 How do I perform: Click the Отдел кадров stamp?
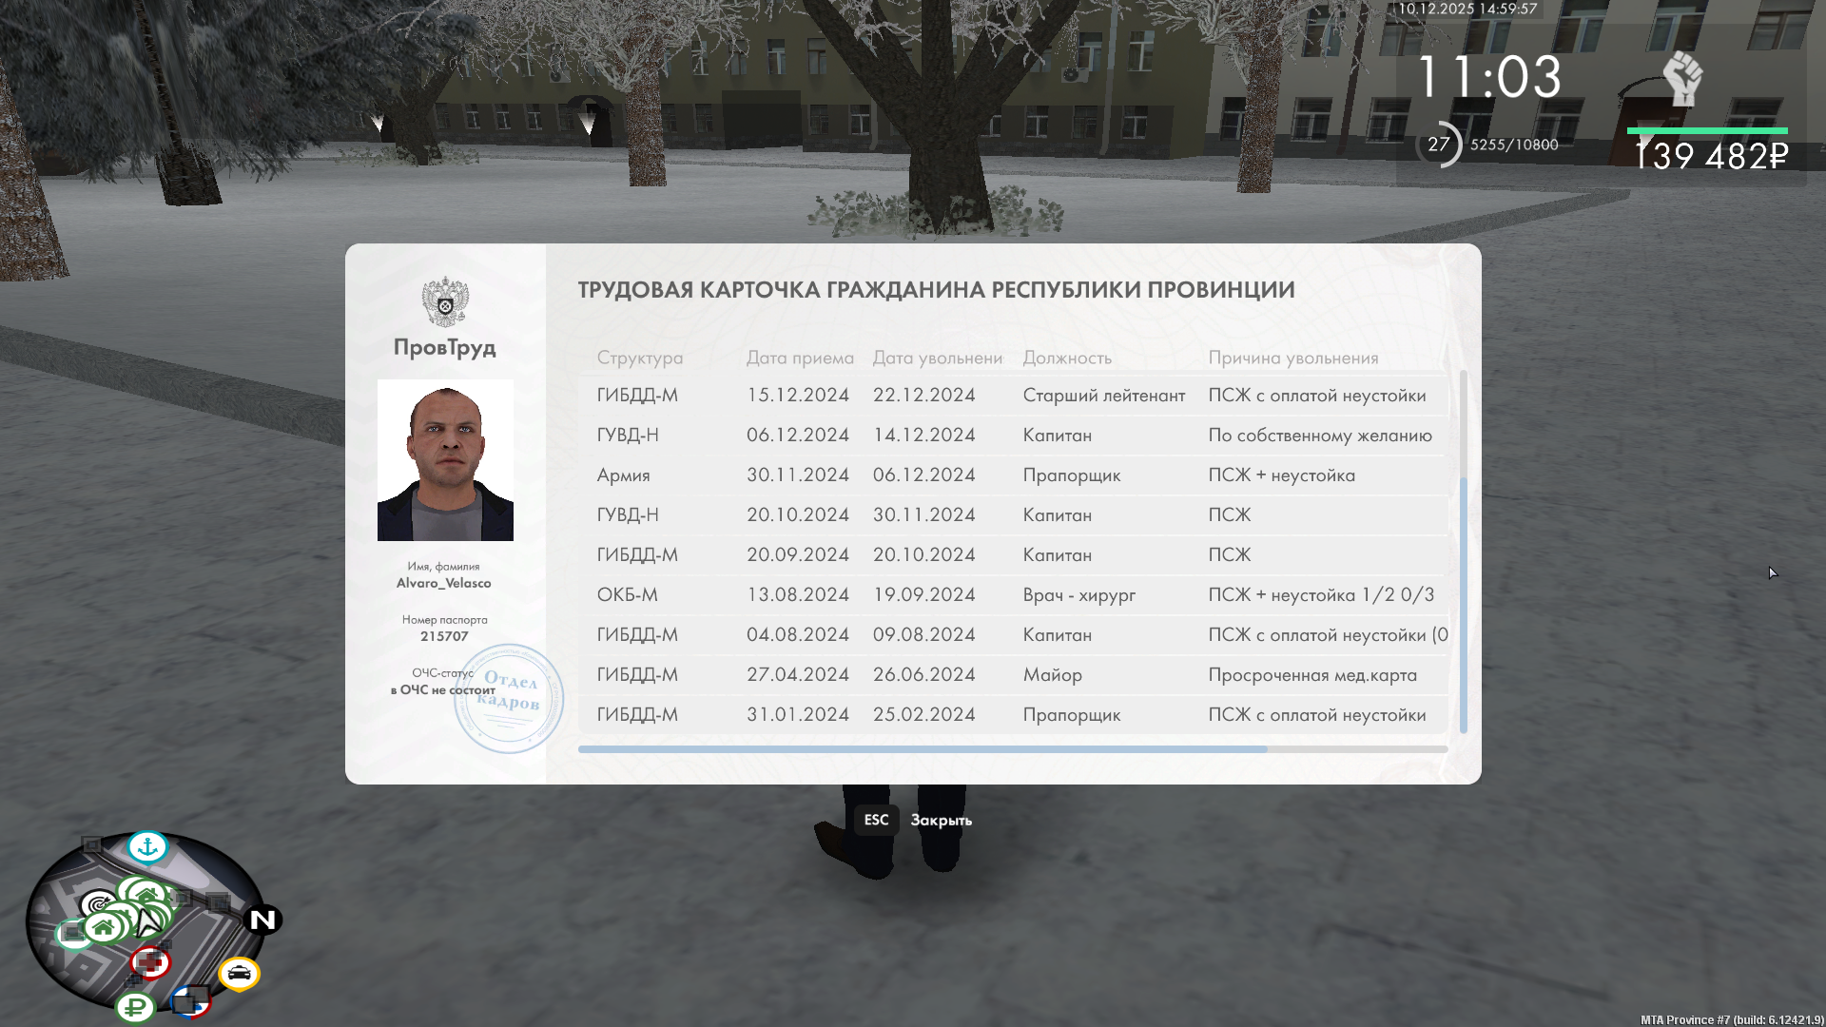point(509,699)
